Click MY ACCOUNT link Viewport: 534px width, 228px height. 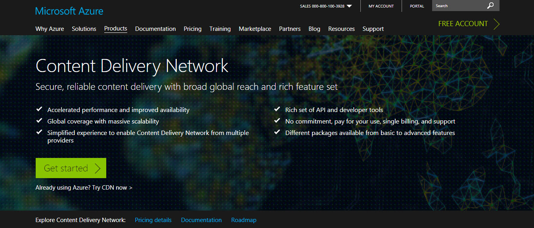click(381, 6)
